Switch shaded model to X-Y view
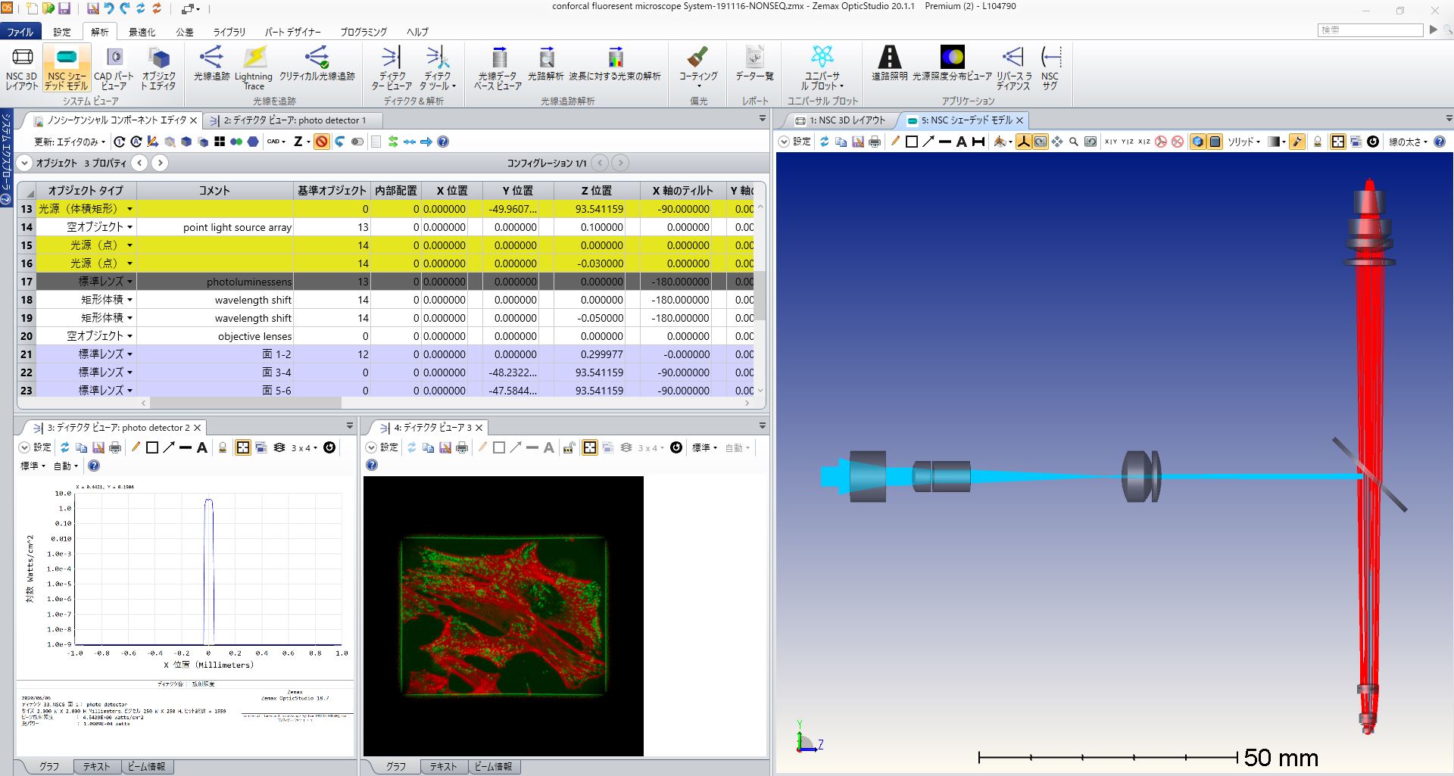This screenshot has height=776, width=1454. coord(1111,142)
